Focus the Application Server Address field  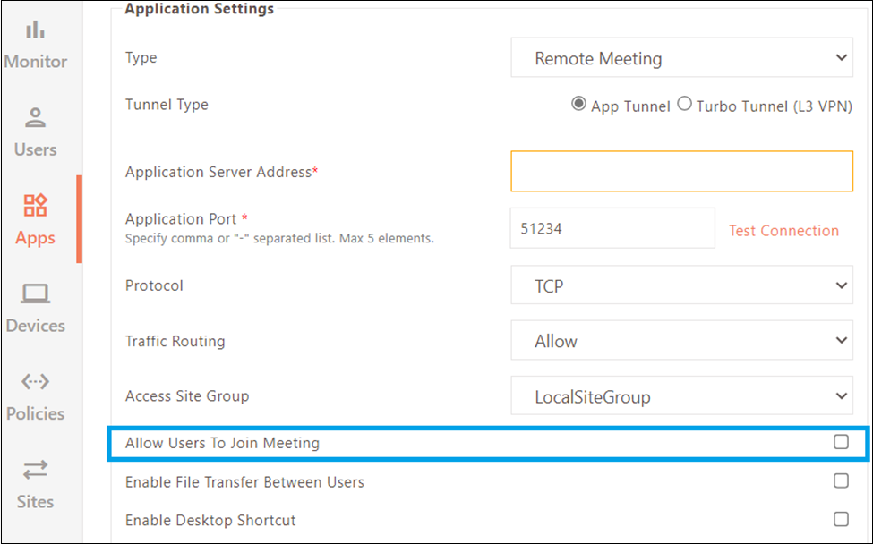(681, 171)
